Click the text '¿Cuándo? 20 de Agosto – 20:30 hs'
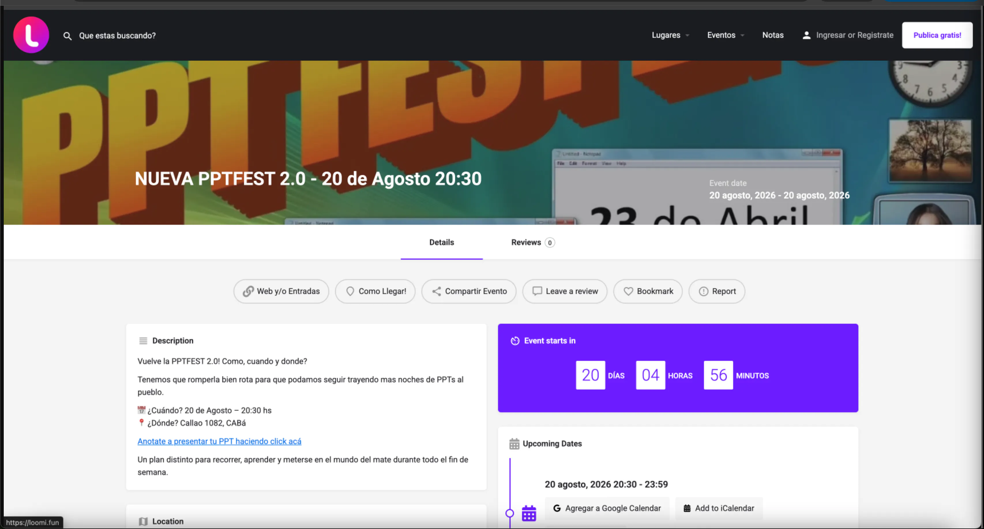Image resolution: width=984 pixels, height=529 pixels. [209, 410]
